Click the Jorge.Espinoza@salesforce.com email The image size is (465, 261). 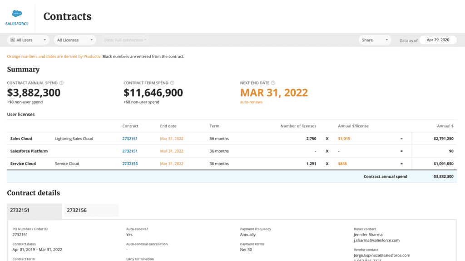pyautogui.click(x=381, y=255)
